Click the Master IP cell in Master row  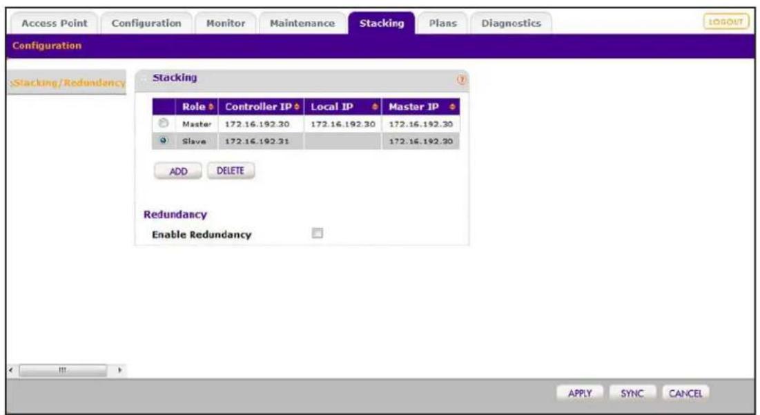[420, 124]
